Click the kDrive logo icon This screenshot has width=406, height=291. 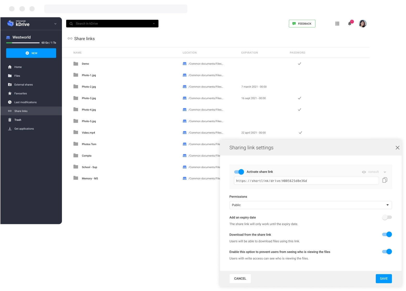(10, 23)
